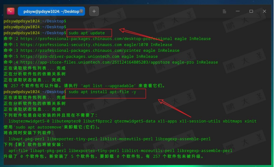Viewport: 274px width, 167px height.
Task: Click the professional-security.chinauos.com URL line
Action: 88,45
